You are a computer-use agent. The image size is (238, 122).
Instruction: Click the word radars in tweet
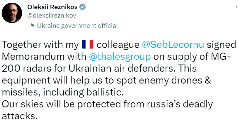[x=38, y=68]
